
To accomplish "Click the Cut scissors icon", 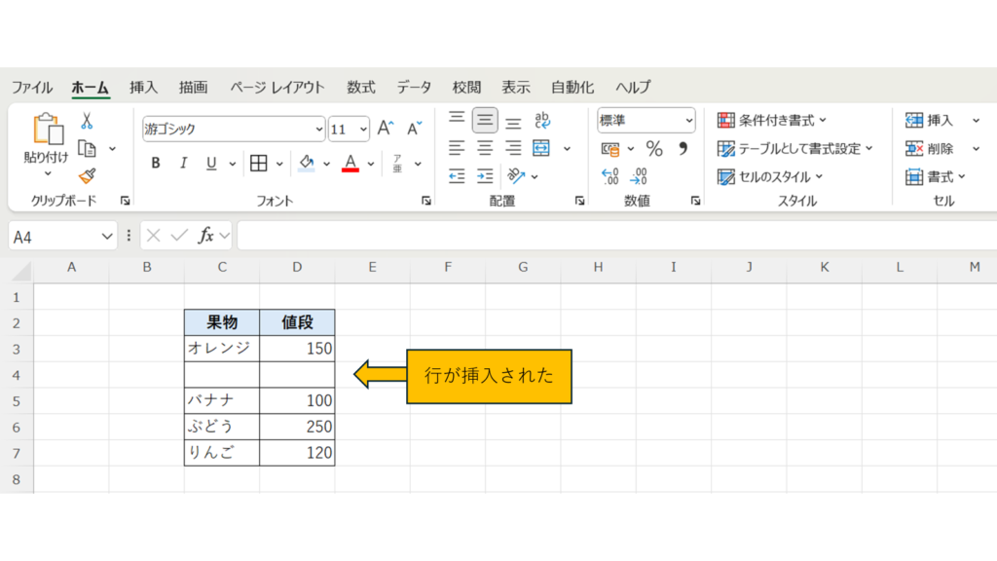I will pyautogui.click(x=87, y=122).
